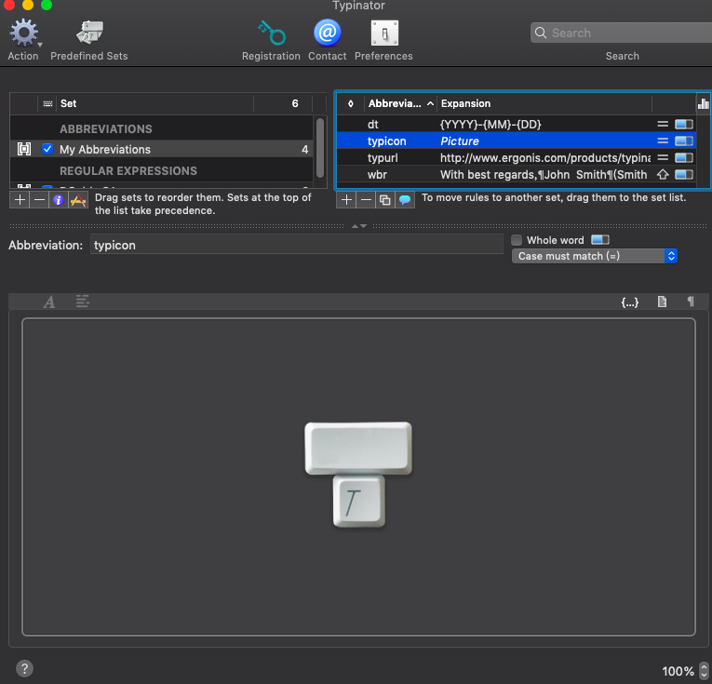Select the typurl abbreviation row

tap(517, 157)
